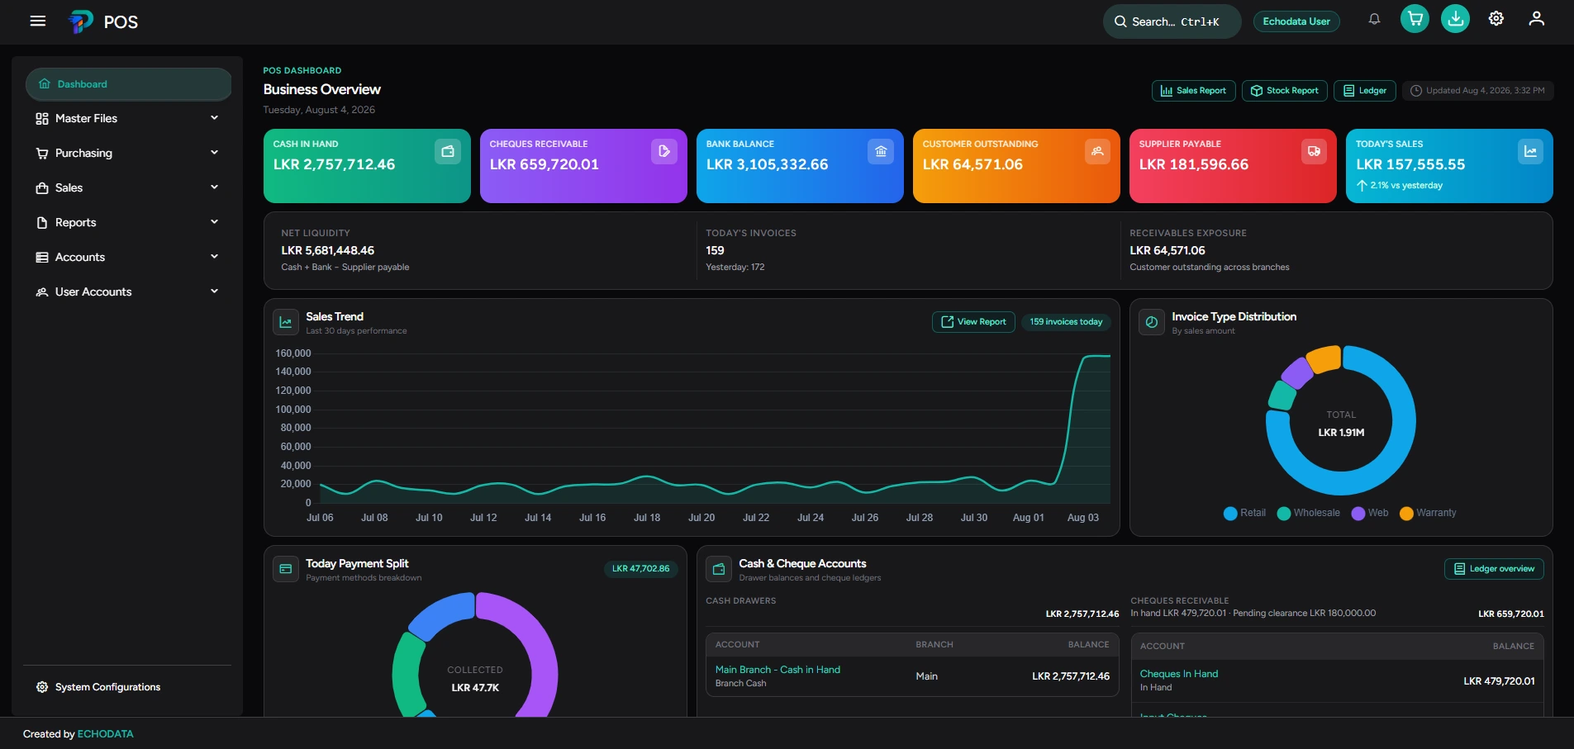Image resolution: width=1574 pixels, height=749 pixels.
Task: Open the Reports menu item
Action: click(128, 223)
